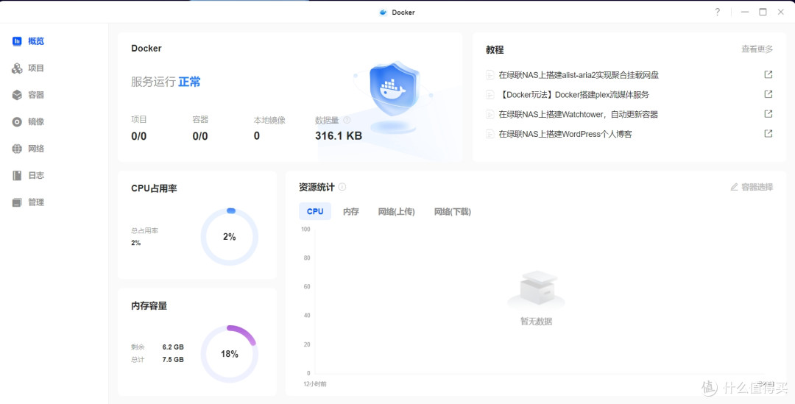
Task: Maximize the Docker window
Action: click(763, 13)
